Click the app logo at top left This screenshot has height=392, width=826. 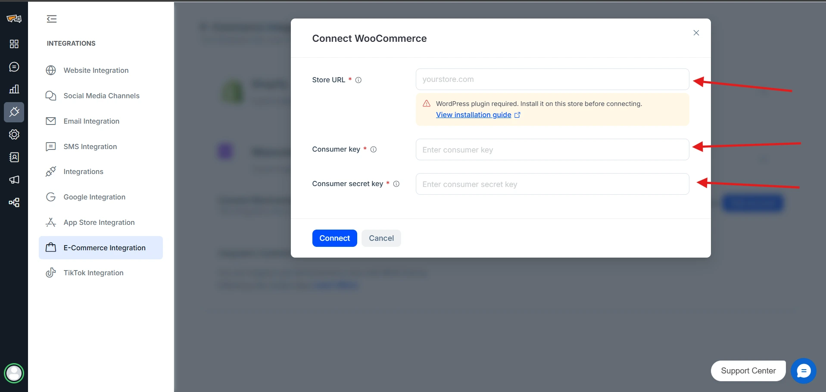click(x=14, y=19)
